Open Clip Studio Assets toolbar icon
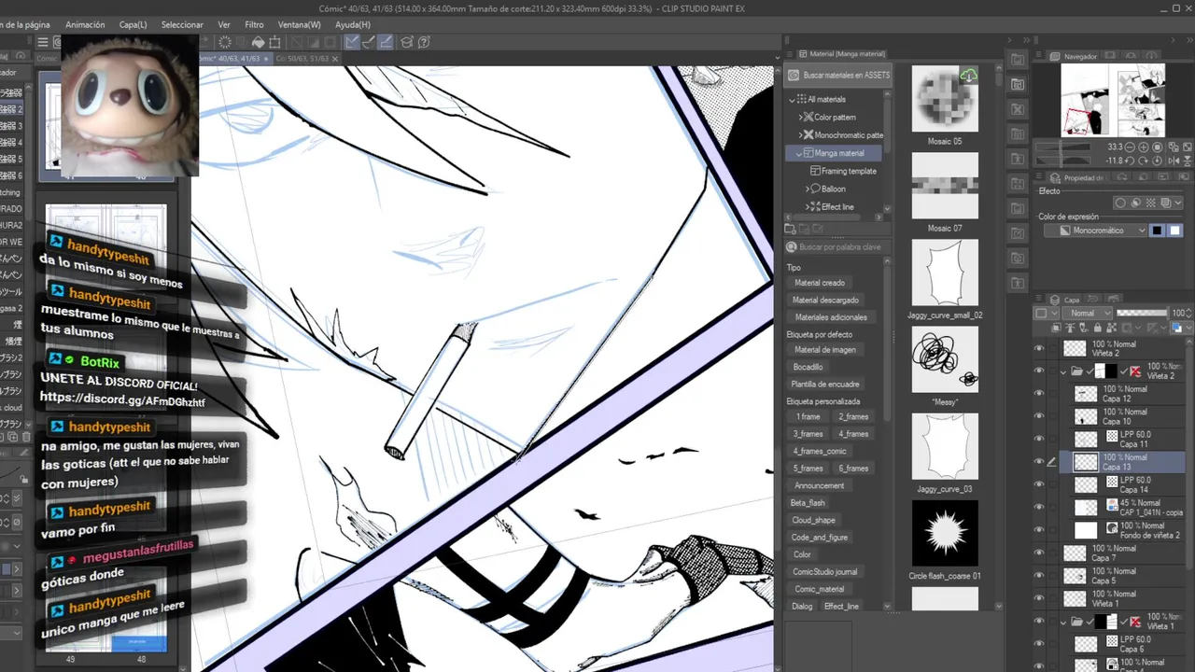This screenshot has width=1195, height=672. click(406, 42)
